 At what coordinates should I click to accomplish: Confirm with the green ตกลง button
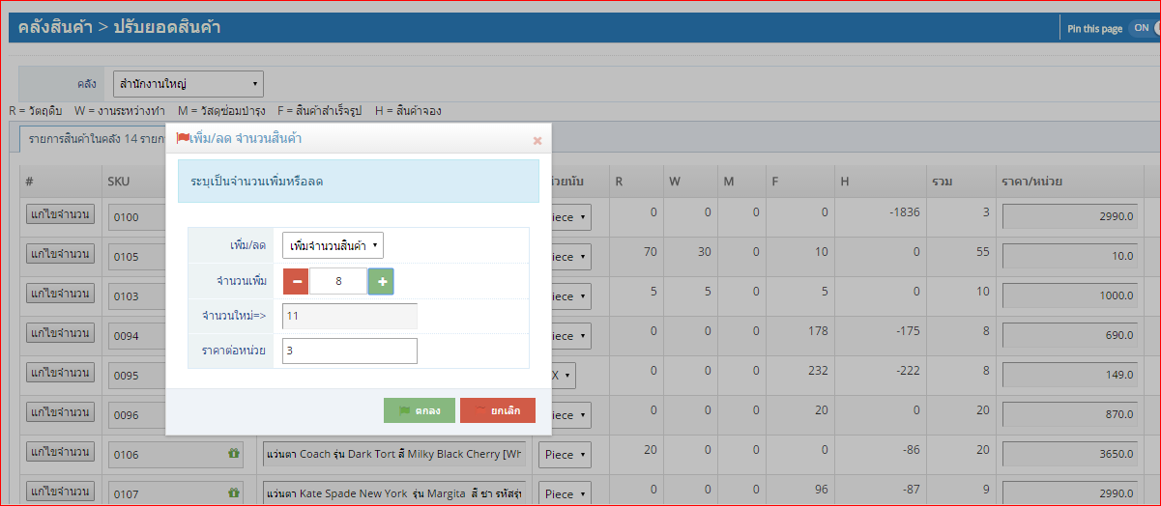click(x=420, y=410)
